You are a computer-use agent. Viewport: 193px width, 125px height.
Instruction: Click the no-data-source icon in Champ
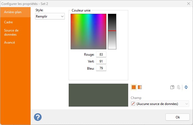point(133,104)
